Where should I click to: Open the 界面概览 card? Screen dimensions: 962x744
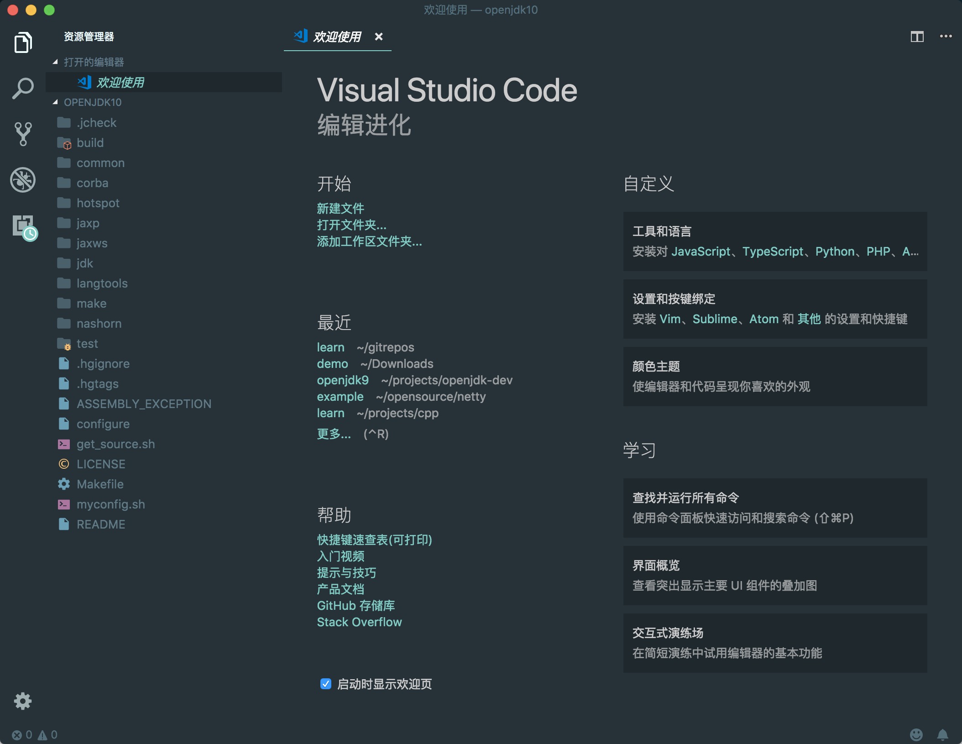(775, 576)
